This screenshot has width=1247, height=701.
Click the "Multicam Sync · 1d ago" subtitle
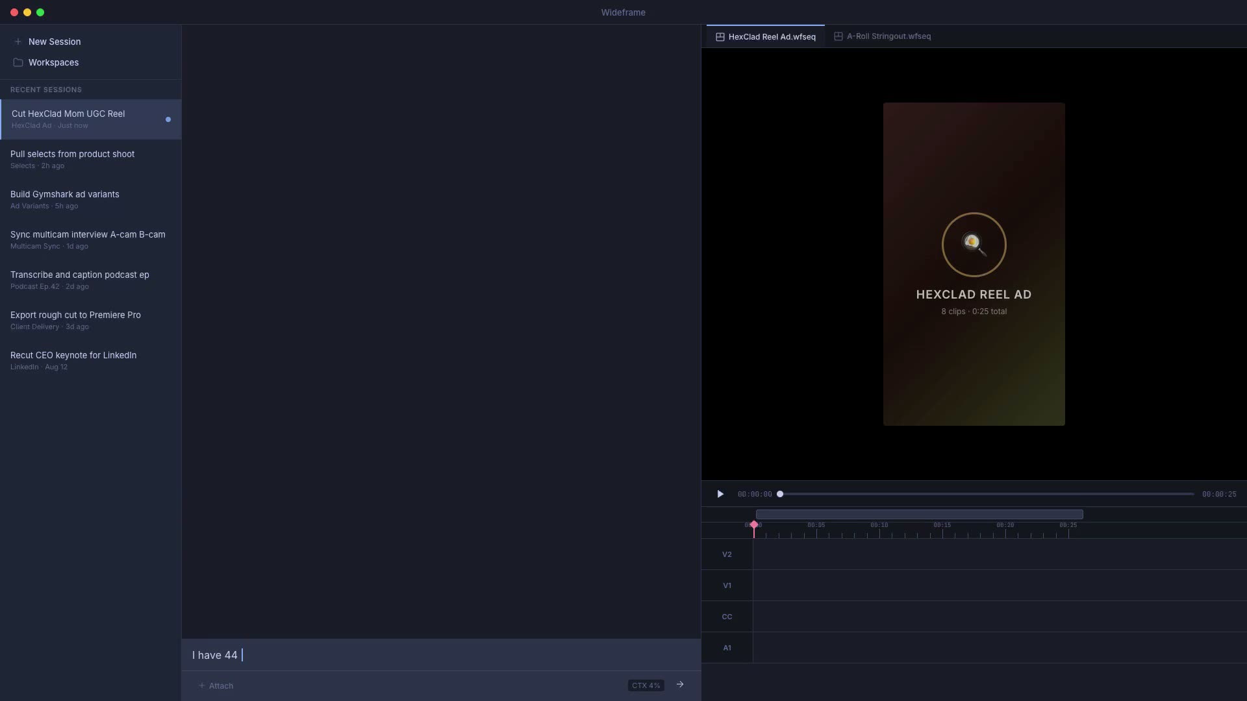[x=49, y=247]
